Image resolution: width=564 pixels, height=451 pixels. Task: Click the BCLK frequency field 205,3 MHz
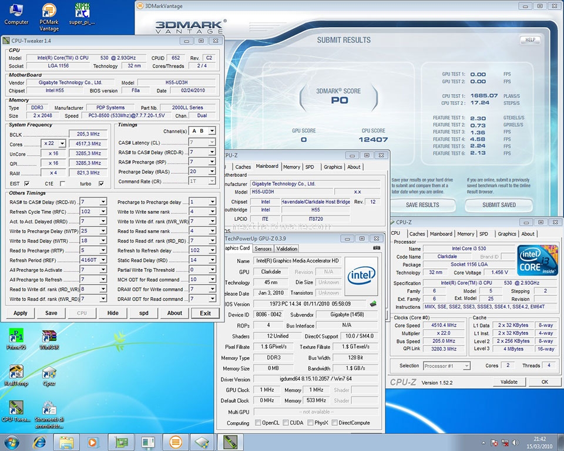pyautogui.click(x=88, y=134)
